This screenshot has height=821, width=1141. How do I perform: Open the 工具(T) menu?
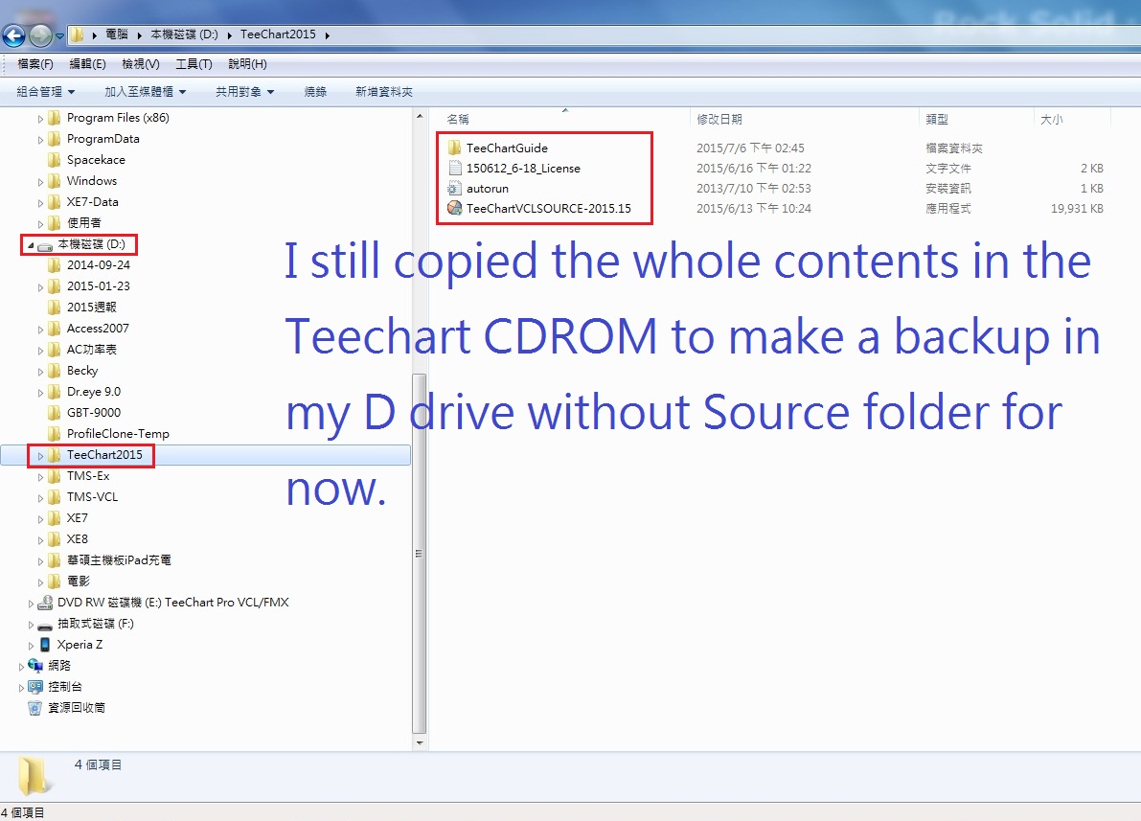(194, 64)
